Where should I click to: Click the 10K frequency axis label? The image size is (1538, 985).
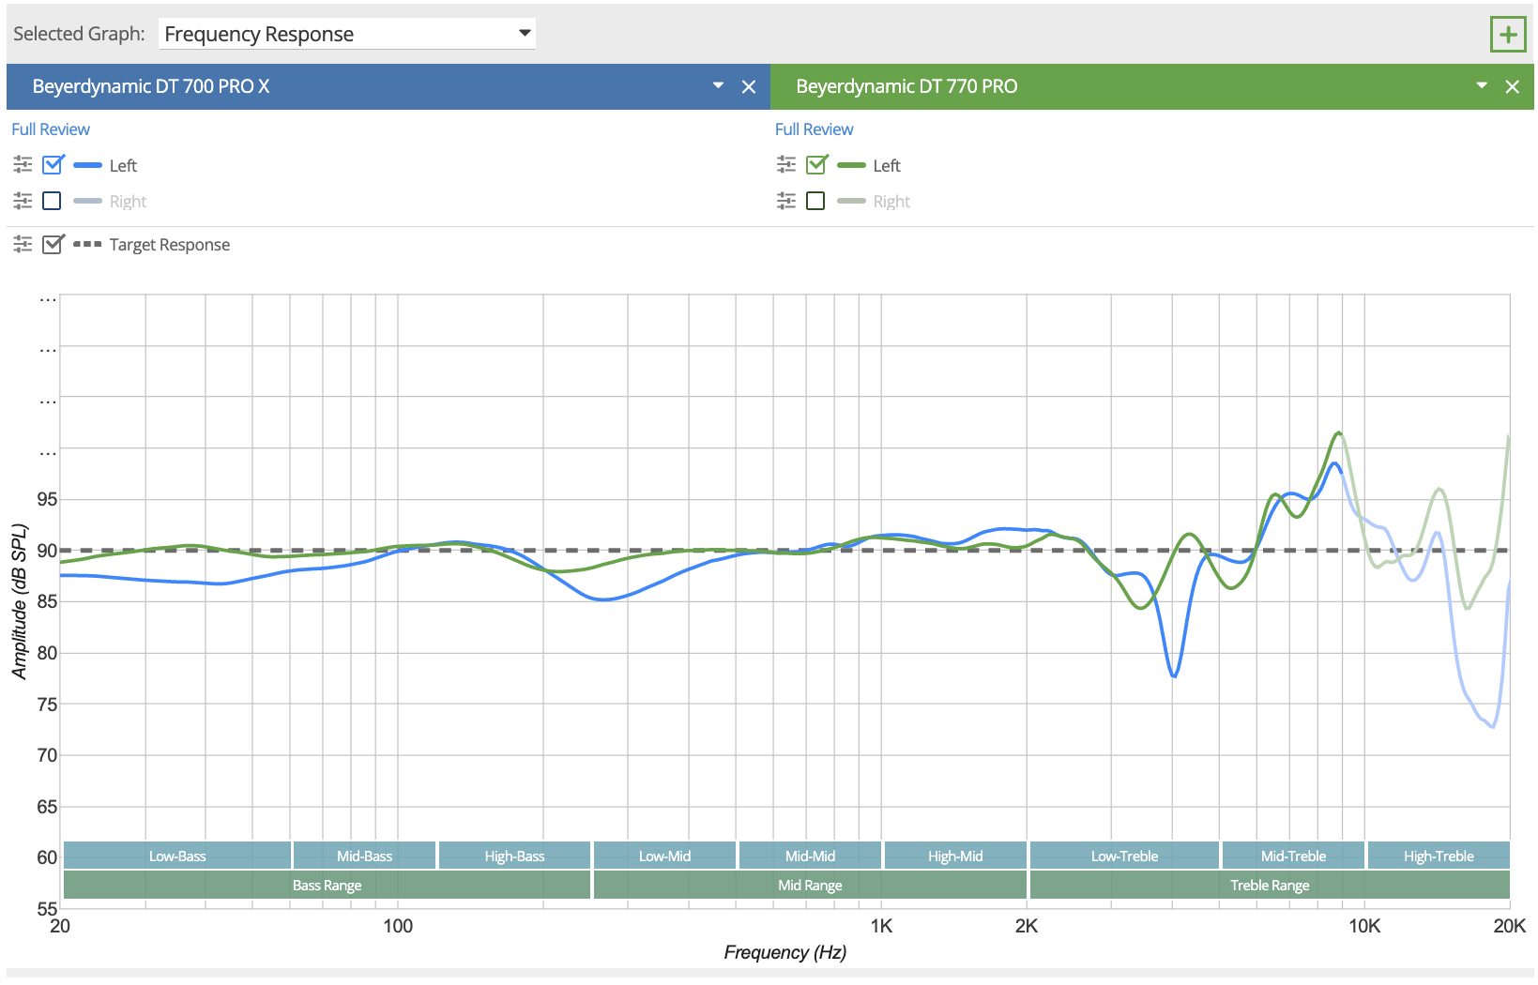pyautogui.click(x=1364, y=926)
